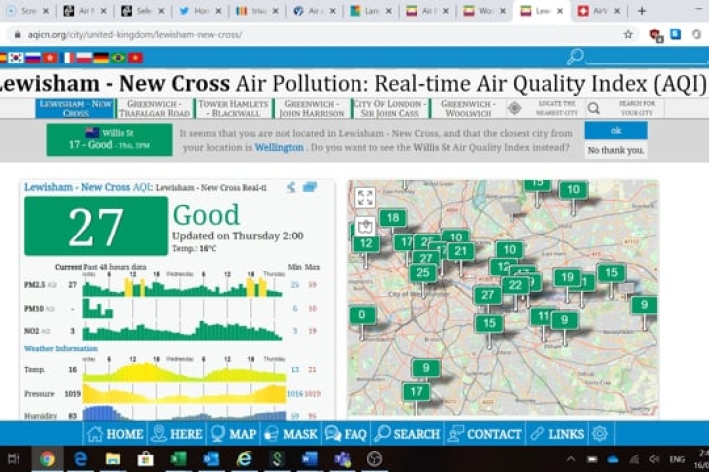Open a new browser tab
Screen dimensions: 709x472
641,11
